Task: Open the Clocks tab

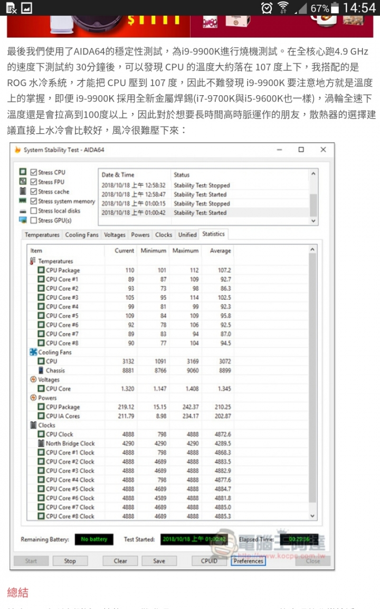Action: click(164, 235)
